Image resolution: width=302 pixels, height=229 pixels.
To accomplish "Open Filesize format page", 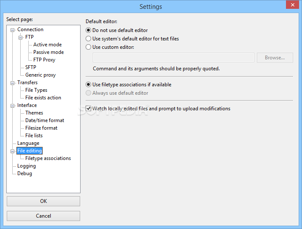I will (x=41, y=128).
